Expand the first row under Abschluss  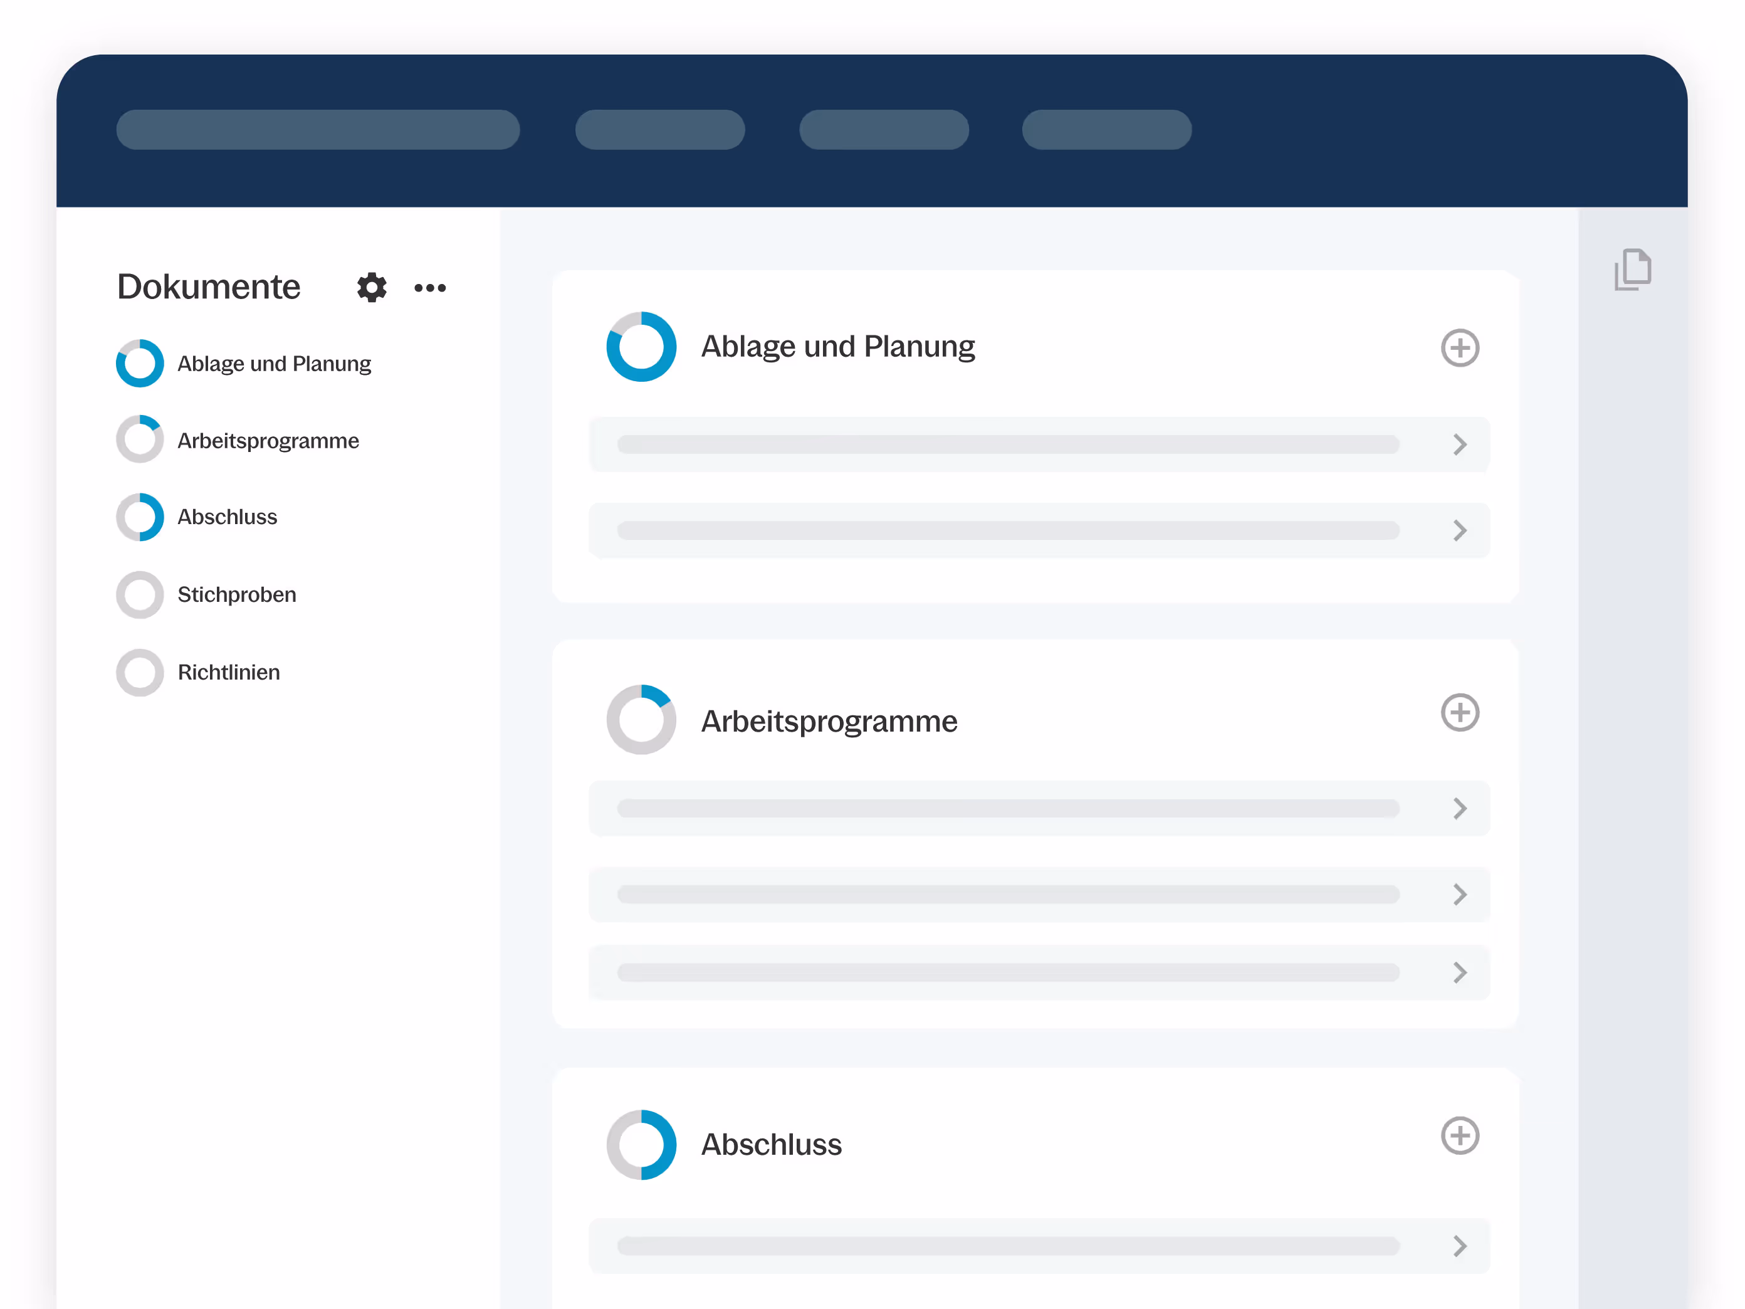1459,1246
